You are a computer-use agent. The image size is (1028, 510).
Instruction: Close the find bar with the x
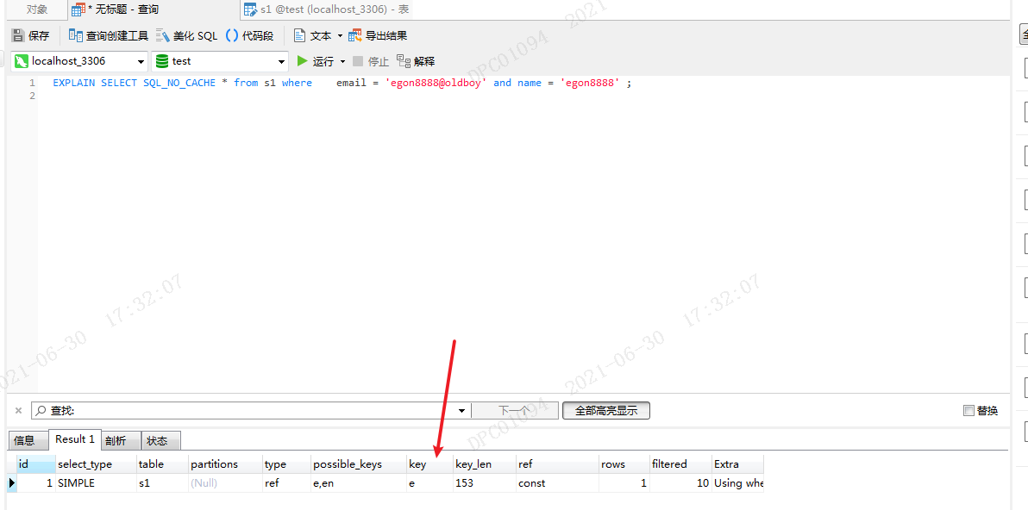(x=18, y=410)
